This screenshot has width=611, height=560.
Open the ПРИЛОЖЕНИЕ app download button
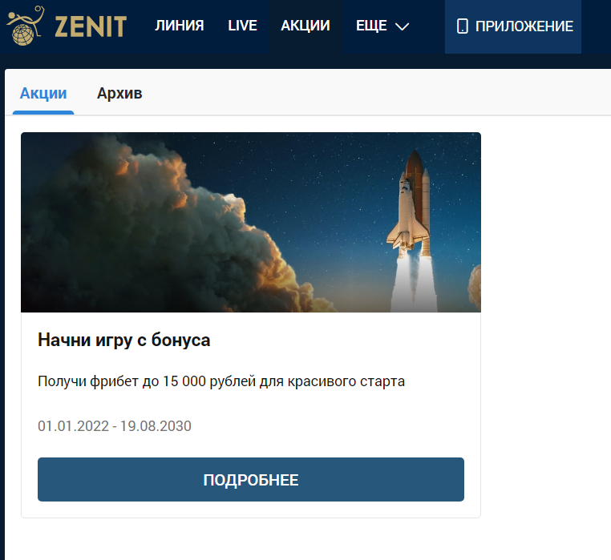click(513, 26)
